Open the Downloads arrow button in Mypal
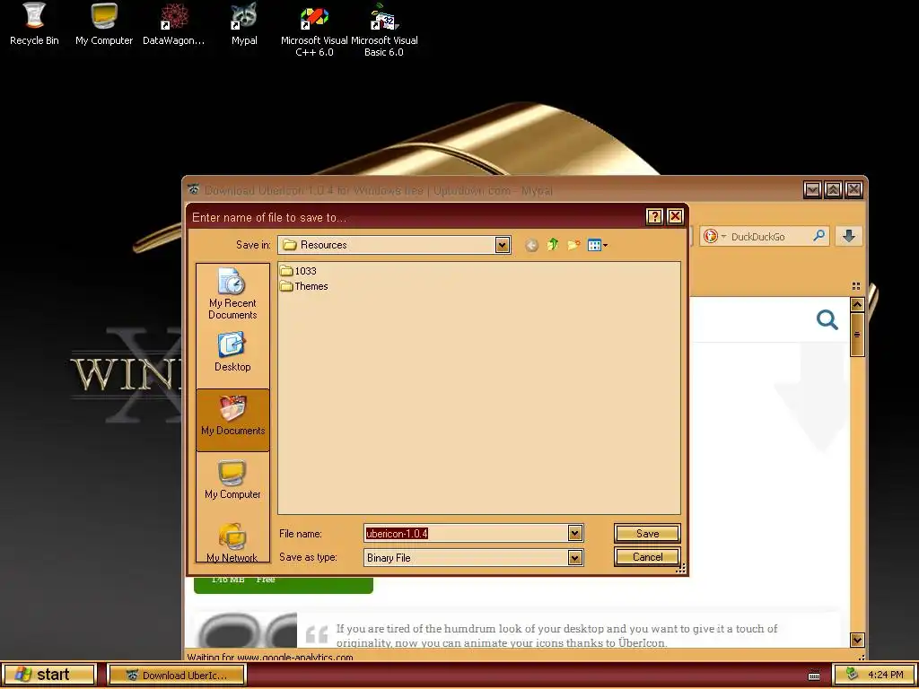The image size is (919, 689). [849, 236]
